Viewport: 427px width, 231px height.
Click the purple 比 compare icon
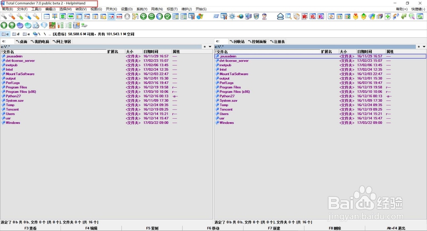[321, 17]
